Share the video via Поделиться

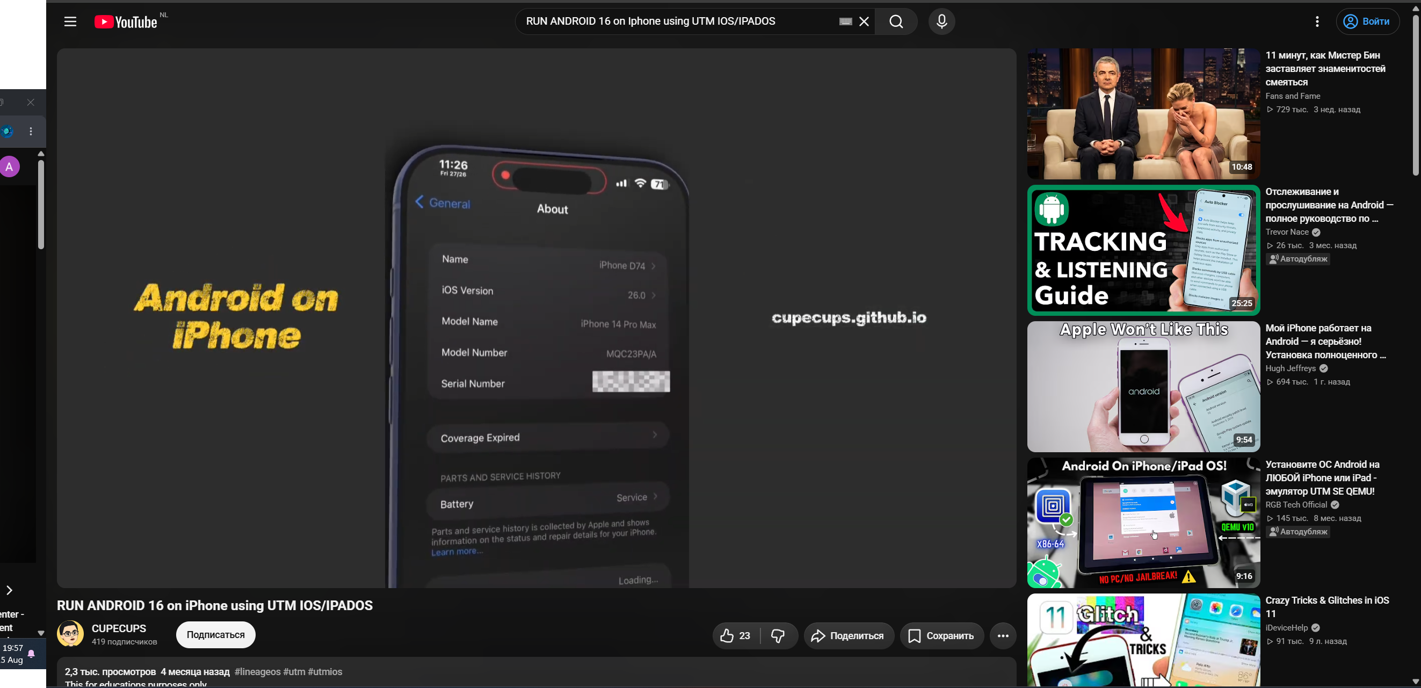coord(849,635)
